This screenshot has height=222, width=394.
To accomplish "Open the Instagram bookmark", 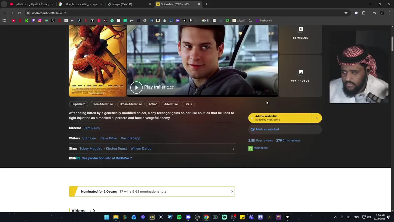I will pos(40,21).
